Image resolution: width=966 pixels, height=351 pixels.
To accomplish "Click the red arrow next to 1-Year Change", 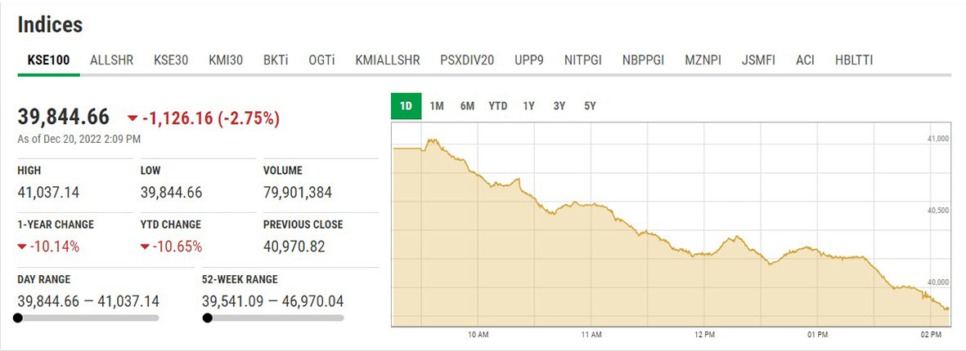I will pyautogui.click(x=23, y=247).
